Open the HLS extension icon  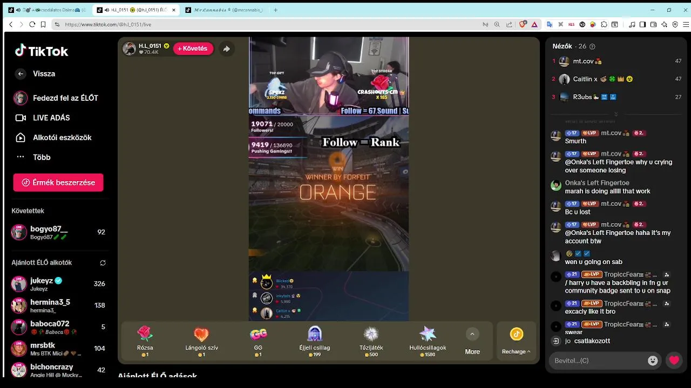[572, 24]
